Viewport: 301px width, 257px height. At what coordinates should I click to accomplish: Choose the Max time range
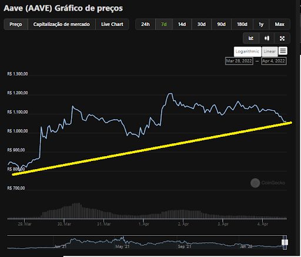[279, 24]
